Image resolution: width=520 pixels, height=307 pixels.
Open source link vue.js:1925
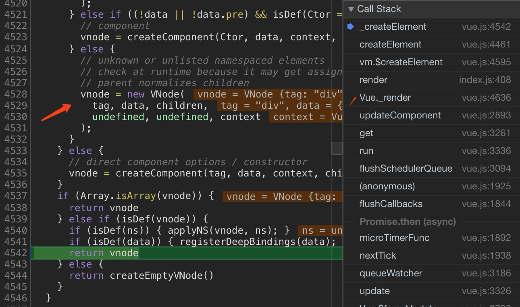(x=486, y=187)
